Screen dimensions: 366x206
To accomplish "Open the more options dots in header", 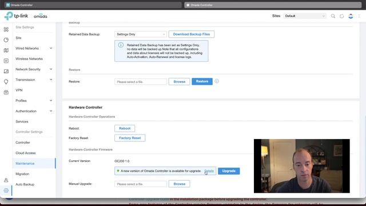I will click(x=359, y=16).
